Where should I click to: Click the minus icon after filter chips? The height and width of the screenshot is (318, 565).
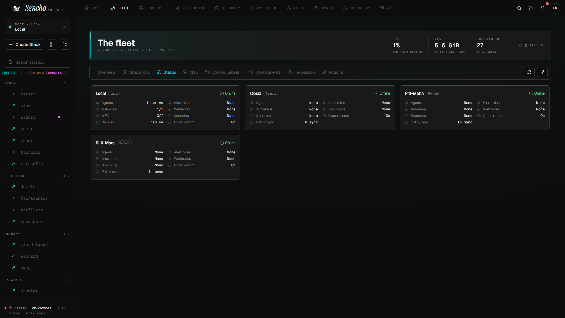tap(71, 73)
